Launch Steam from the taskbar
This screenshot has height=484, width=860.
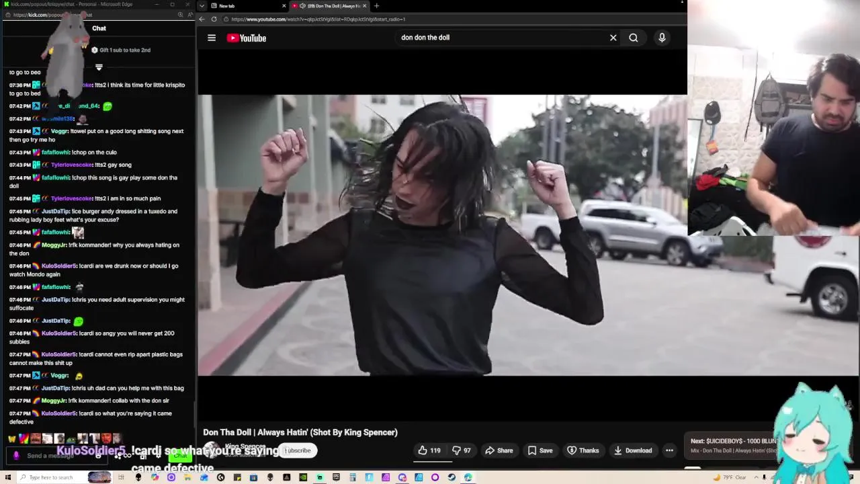tap(451, 477)
